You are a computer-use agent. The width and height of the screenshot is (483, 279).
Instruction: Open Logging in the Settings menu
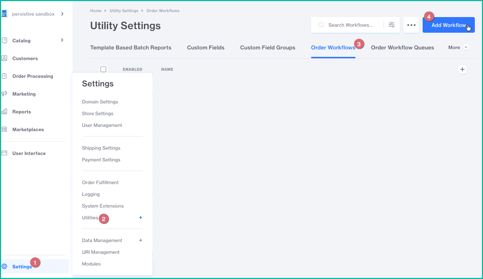[91, 194]
